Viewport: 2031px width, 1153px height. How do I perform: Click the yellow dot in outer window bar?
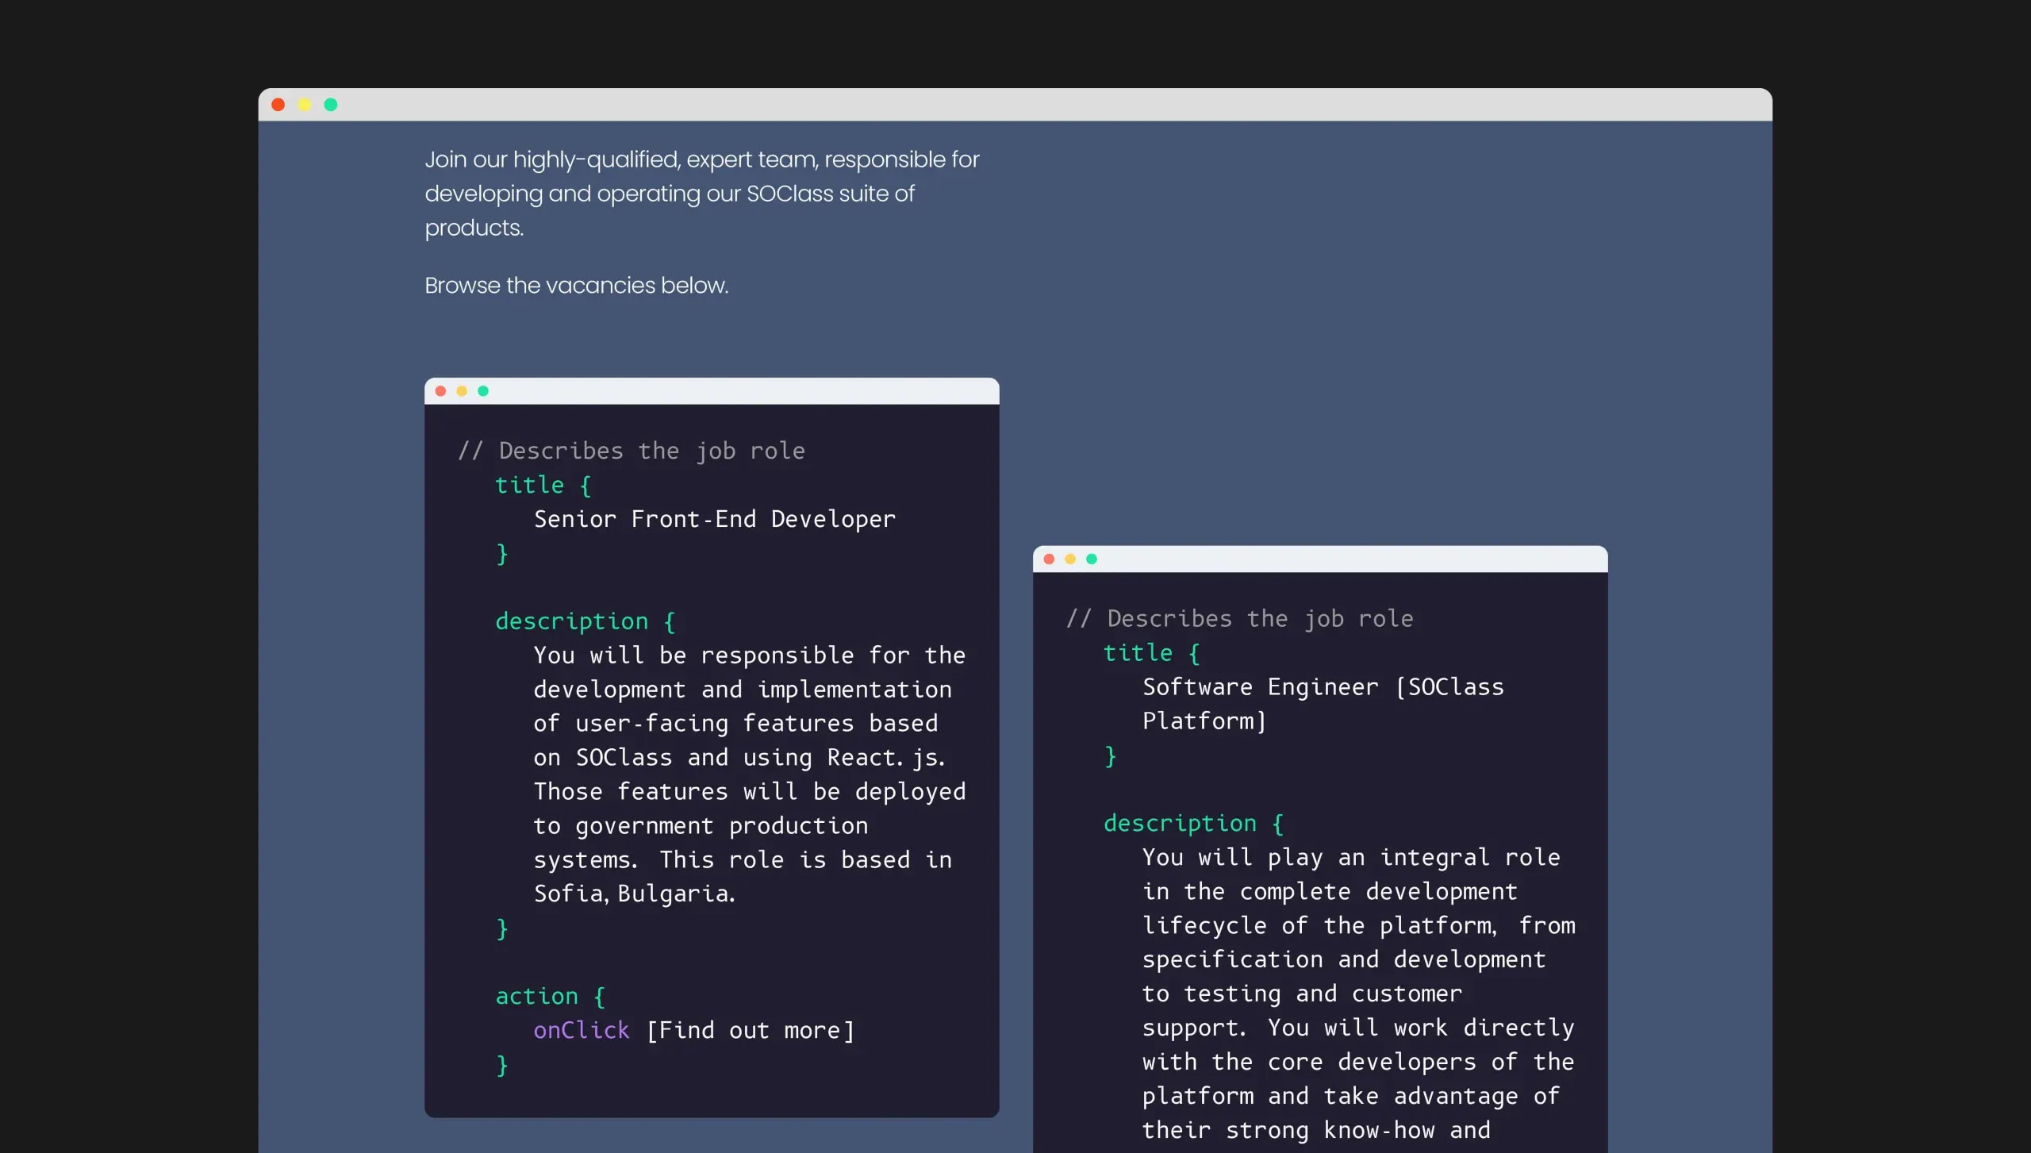(304, 105)
